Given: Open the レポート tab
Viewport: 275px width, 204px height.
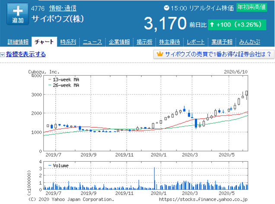Looking at the screenshot, I should pyautogui.click(x=195, y=42).
